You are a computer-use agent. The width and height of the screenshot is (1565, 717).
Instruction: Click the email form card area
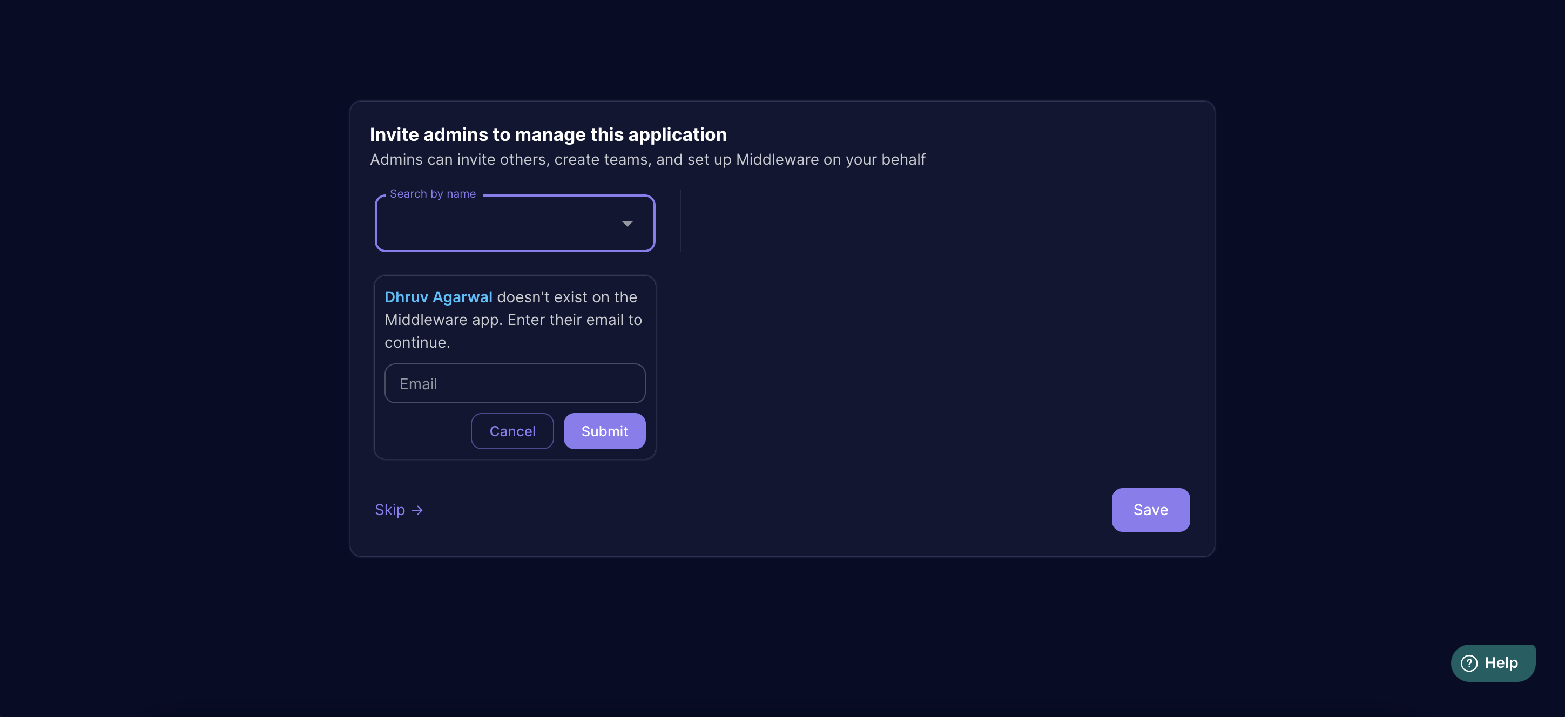pos(515,367)
